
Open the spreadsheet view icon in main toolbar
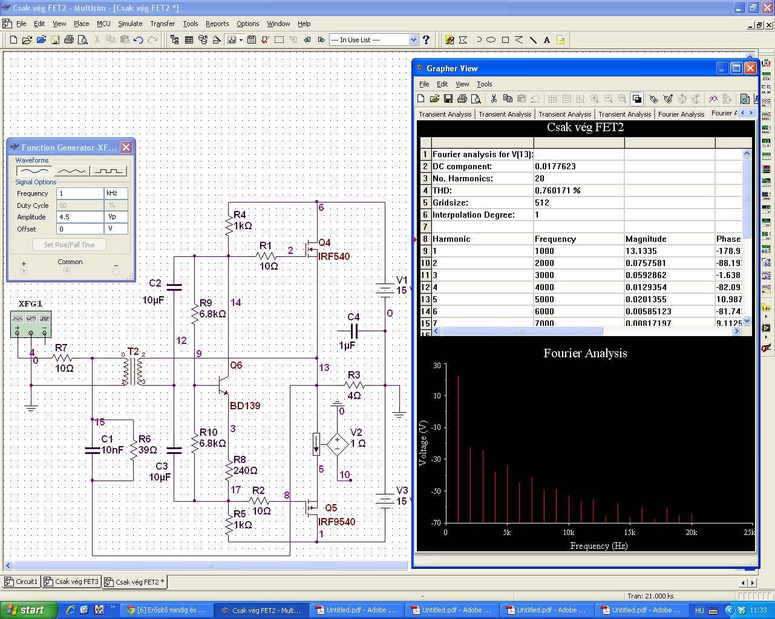189,40
